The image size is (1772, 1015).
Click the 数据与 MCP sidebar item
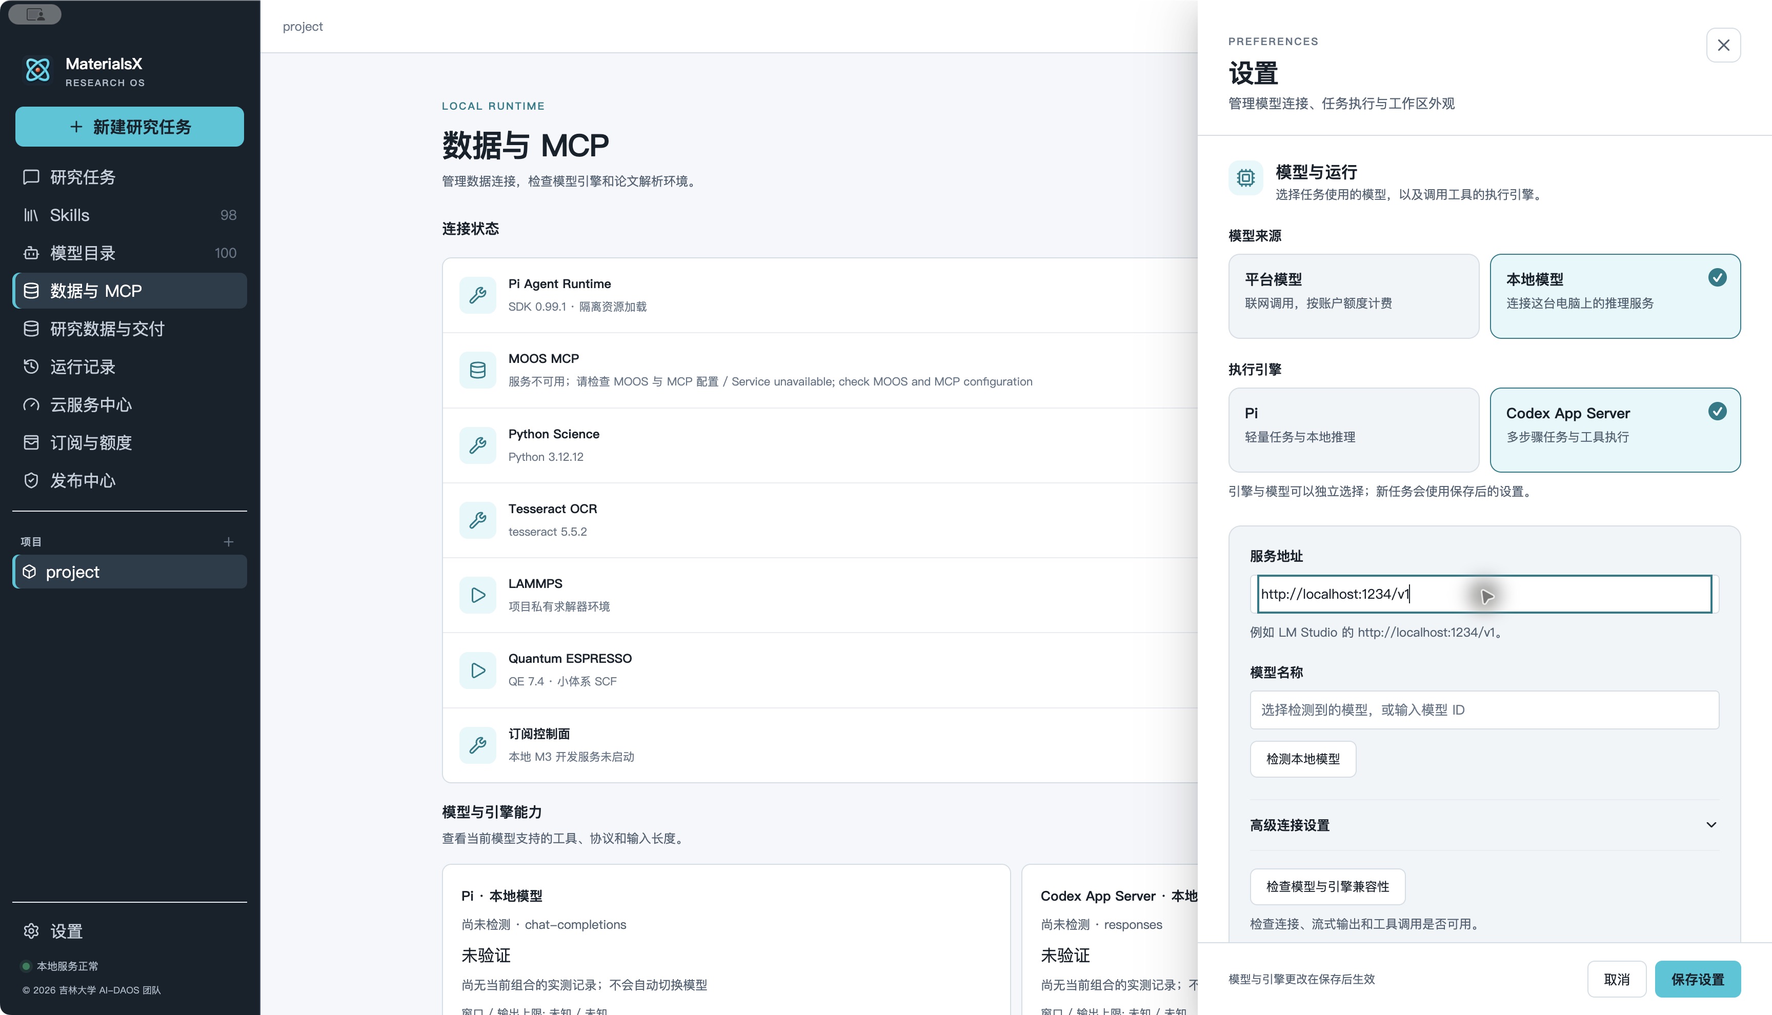point(130,291)
